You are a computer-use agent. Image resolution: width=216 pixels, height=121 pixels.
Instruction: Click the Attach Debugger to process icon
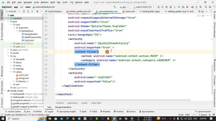[183, 7]
